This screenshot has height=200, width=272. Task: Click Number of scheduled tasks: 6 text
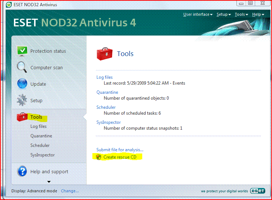click(x=132, y=113)
